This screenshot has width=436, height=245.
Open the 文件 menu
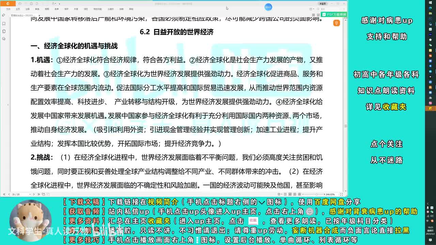[x=8, y=9]
